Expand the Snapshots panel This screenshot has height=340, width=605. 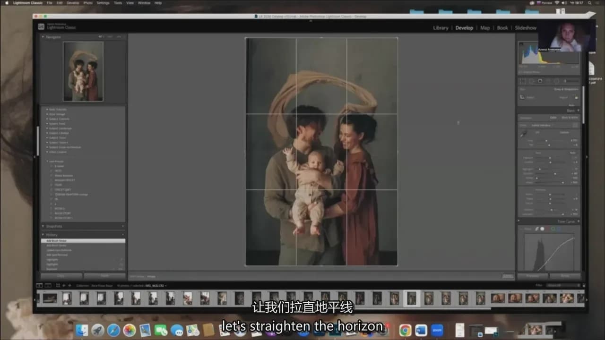[43, 226]
